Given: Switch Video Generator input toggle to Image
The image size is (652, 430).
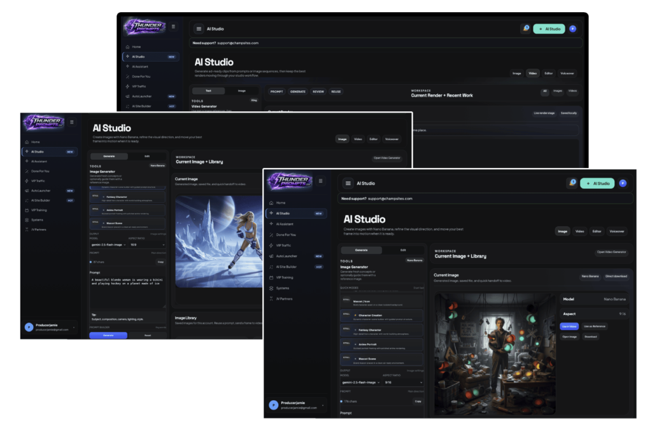Looking at the screenshot, I should (241, 91).
